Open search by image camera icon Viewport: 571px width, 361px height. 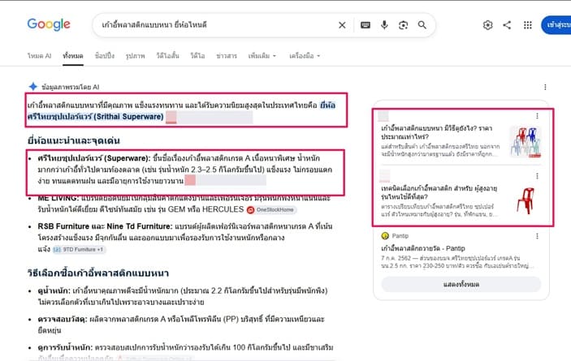pos(403,25)
